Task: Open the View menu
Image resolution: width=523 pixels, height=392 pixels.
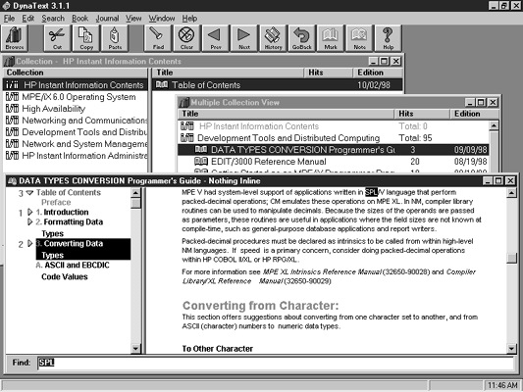Action: click(x=133, y=19)
